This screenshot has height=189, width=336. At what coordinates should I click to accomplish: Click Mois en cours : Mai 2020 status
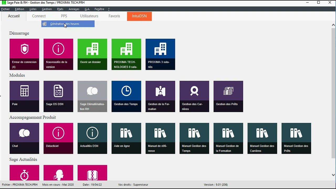[58, 185]
